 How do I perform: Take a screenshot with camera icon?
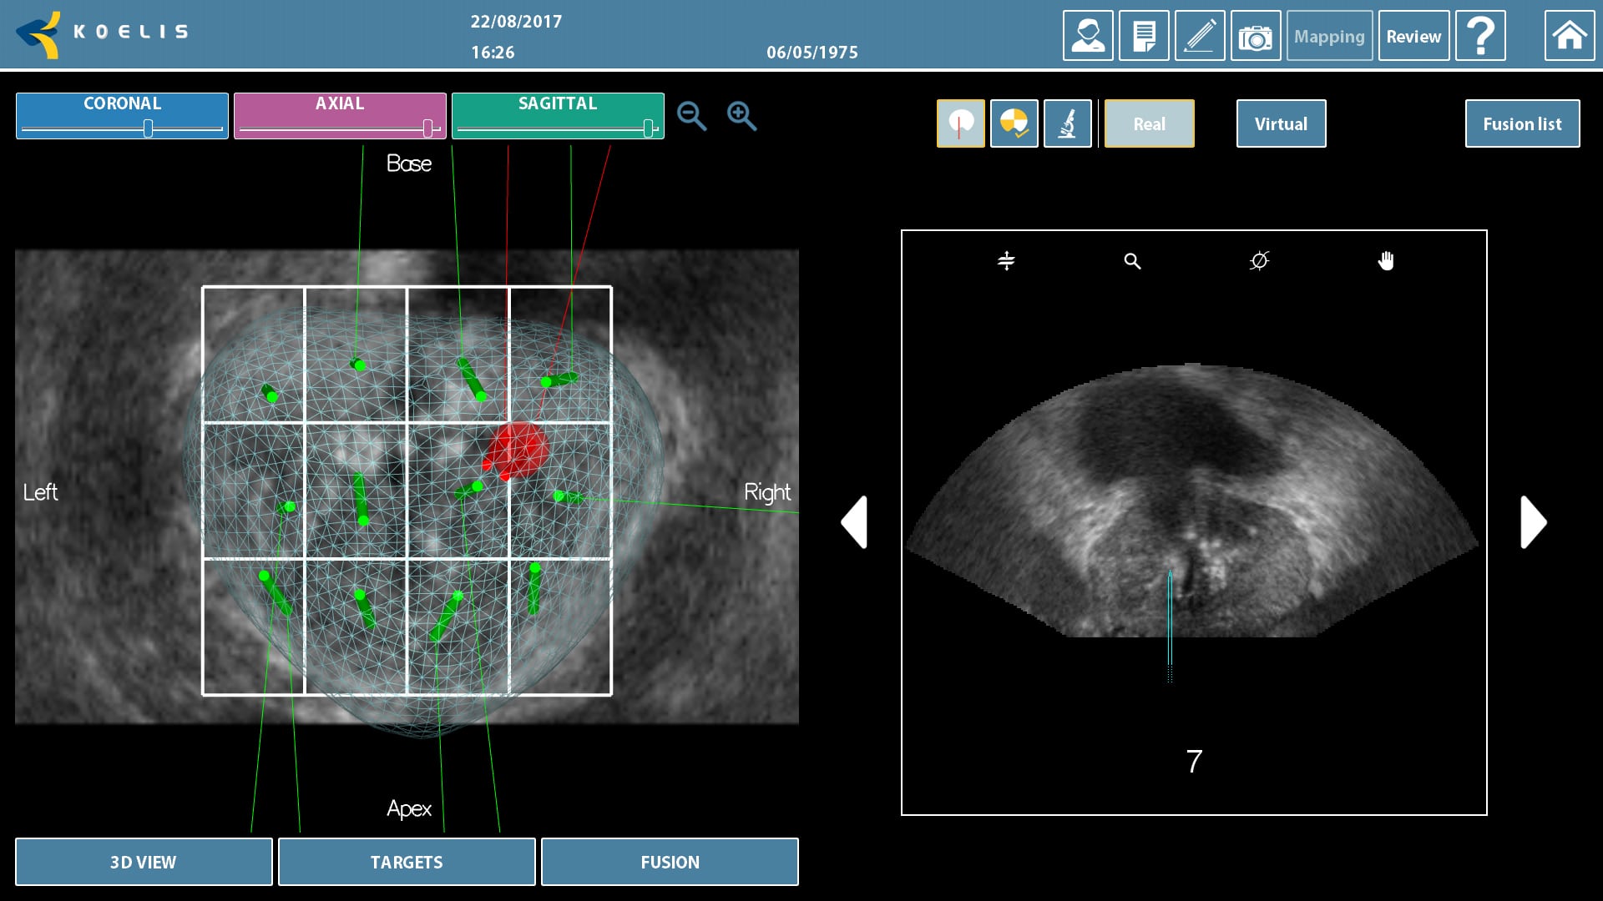(1255, 36)
